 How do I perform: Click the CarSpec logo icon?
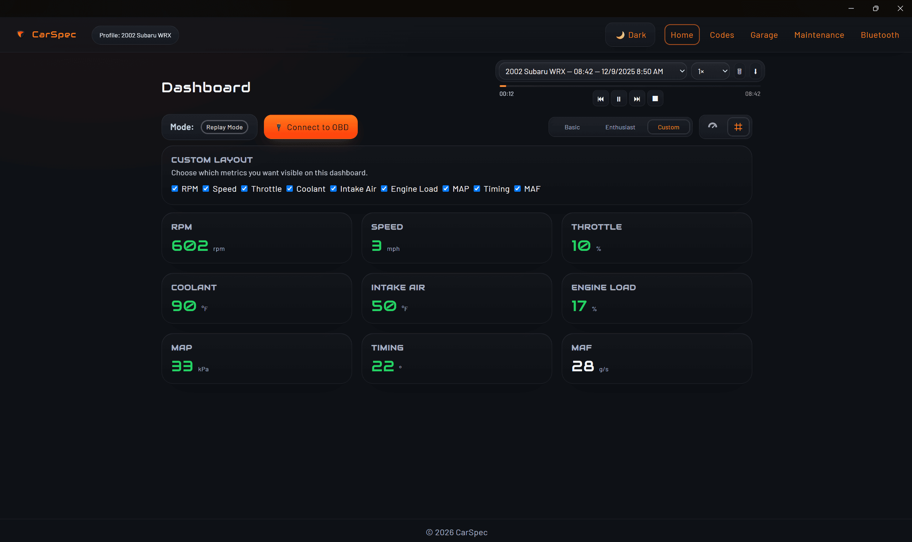20,34
